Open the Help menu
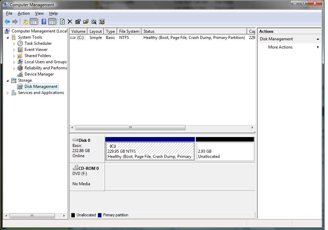Image resolution: width=328 pixels, height=230 pixels. tap(53, 13)
